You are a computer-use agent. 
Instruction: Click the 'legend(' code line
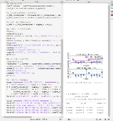point(33,52)
